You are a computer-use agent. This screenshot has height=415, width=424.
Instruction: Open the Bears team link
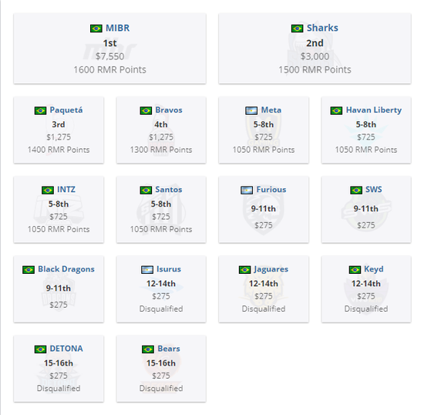[169, 349]
